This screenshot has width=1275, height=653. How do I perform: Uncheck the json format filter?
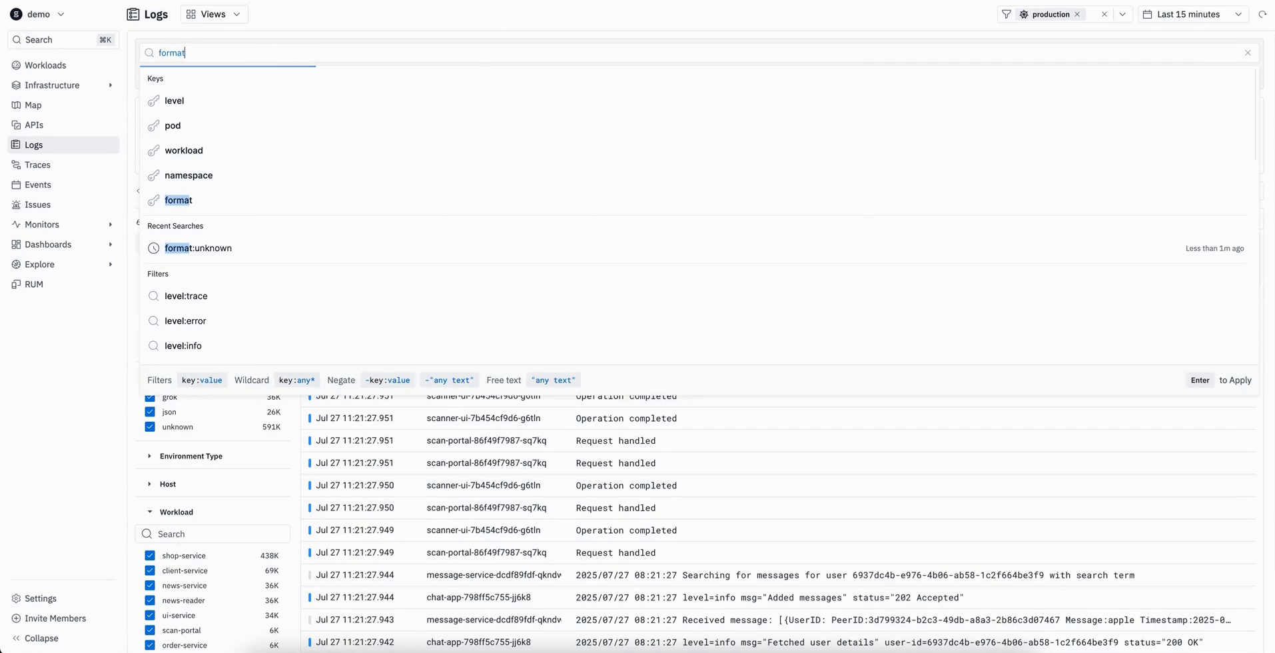pos(149,412)
